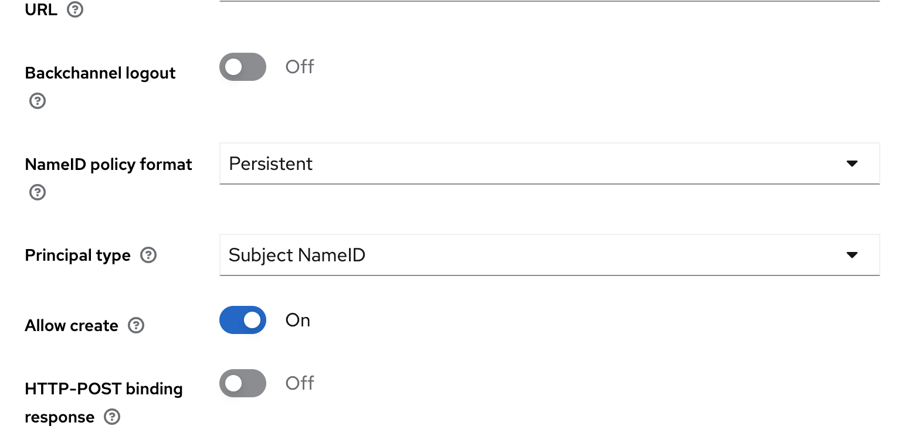Show help for HTTP-POST binding response
This screenshot has height=443, width=902.
pos(111,417)
